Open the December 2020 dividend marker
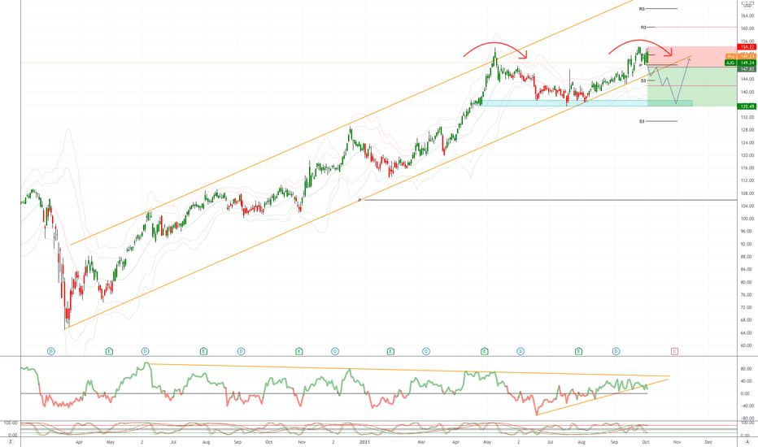This screenshot has height=447, width=758. click(x=335, y=351)
